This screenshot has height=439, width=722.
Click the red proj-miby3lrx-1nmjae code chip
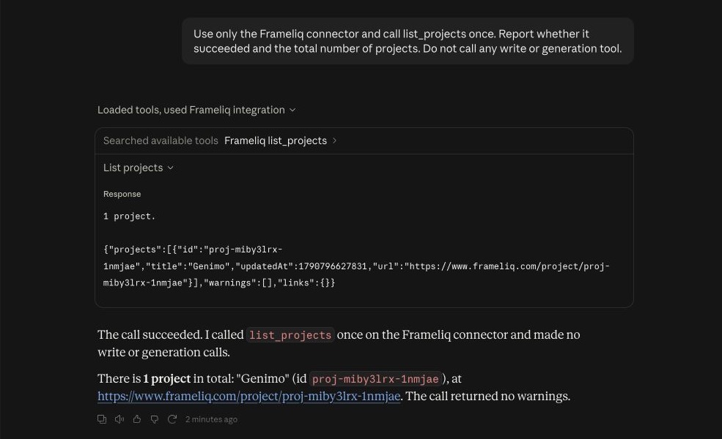[375, 379]
